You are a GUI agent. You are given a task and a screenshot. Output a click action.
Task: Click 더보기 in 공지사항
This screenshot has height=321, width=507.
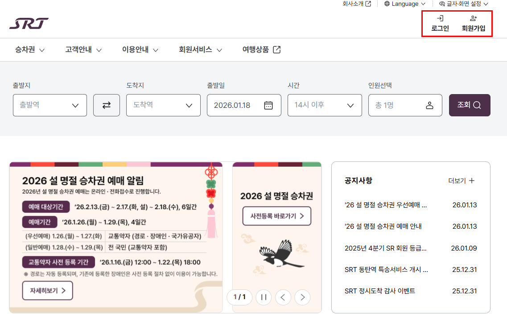[461, 181]
